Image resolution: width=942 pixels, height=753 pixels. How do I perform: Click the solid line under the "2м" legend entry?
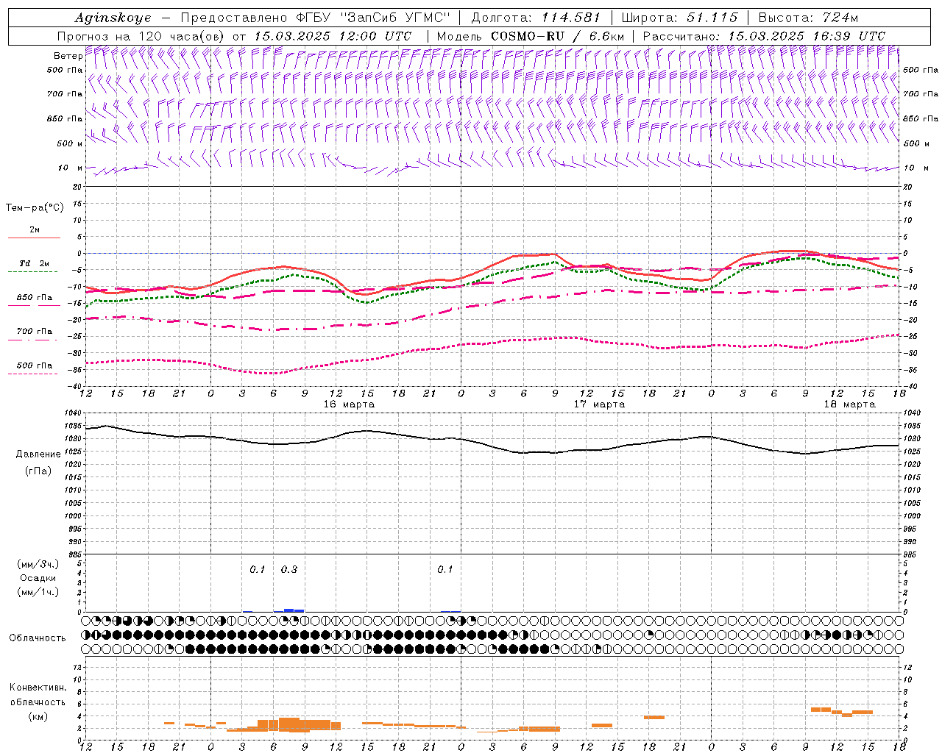[x=34, y=238]
